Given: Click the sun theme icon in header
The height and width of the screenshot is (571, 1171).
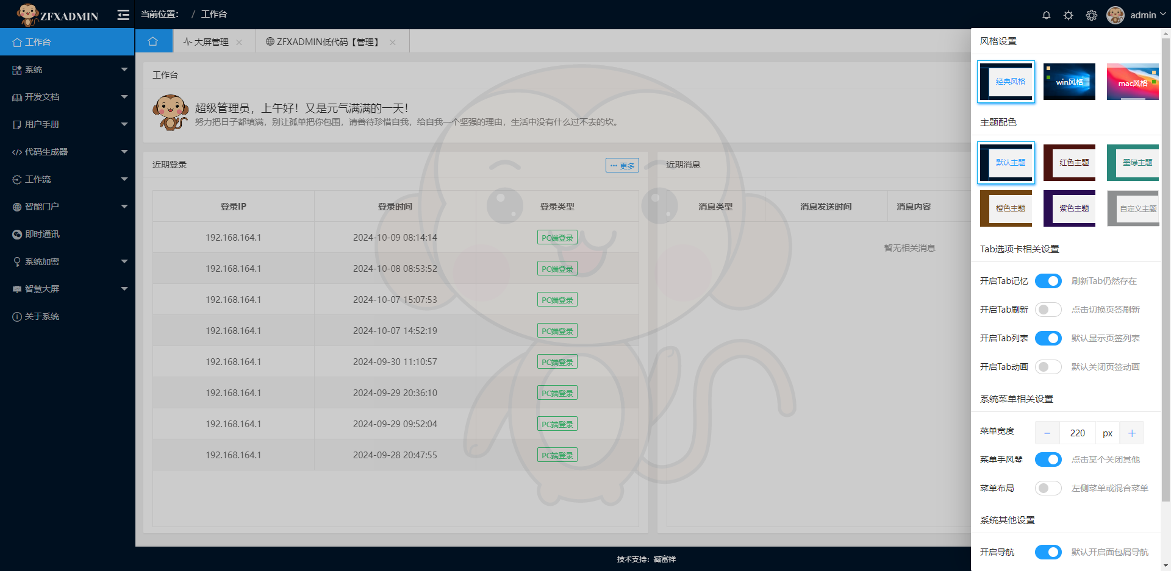Looking at the screenshot, I should click(1069, 15).
